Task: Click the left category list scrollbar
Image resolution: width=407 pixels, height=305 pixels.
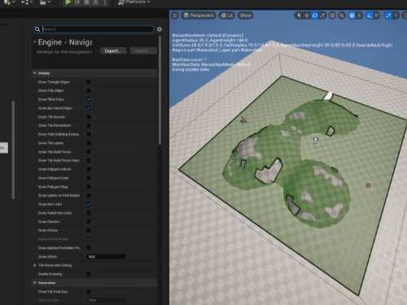Action: coord(13,150)
